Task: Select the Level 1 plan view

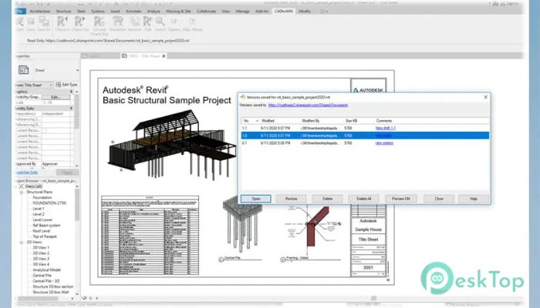Action: [39, 209]
